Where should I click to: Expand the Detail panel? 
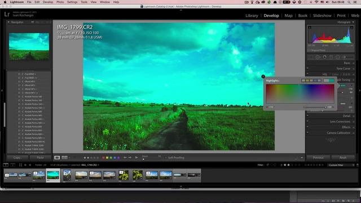click(x=353, y=116)
